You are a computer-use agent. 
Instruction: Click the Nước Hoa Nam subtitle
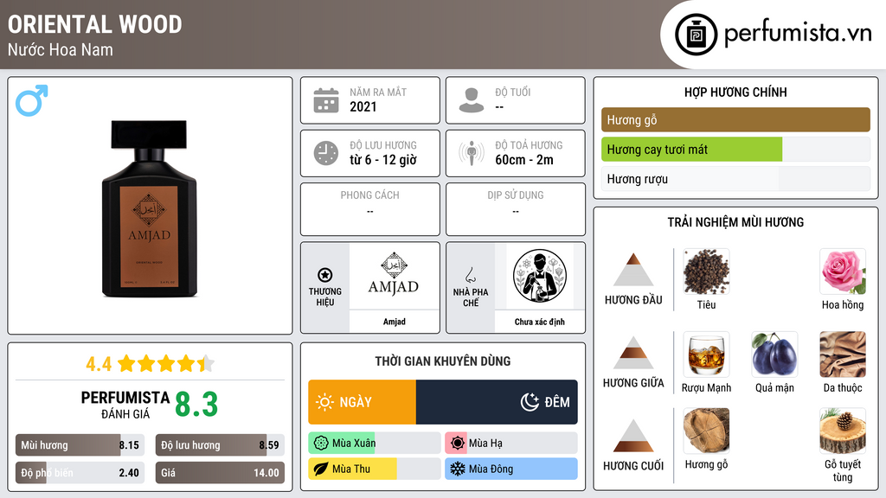tap(61, 49)
